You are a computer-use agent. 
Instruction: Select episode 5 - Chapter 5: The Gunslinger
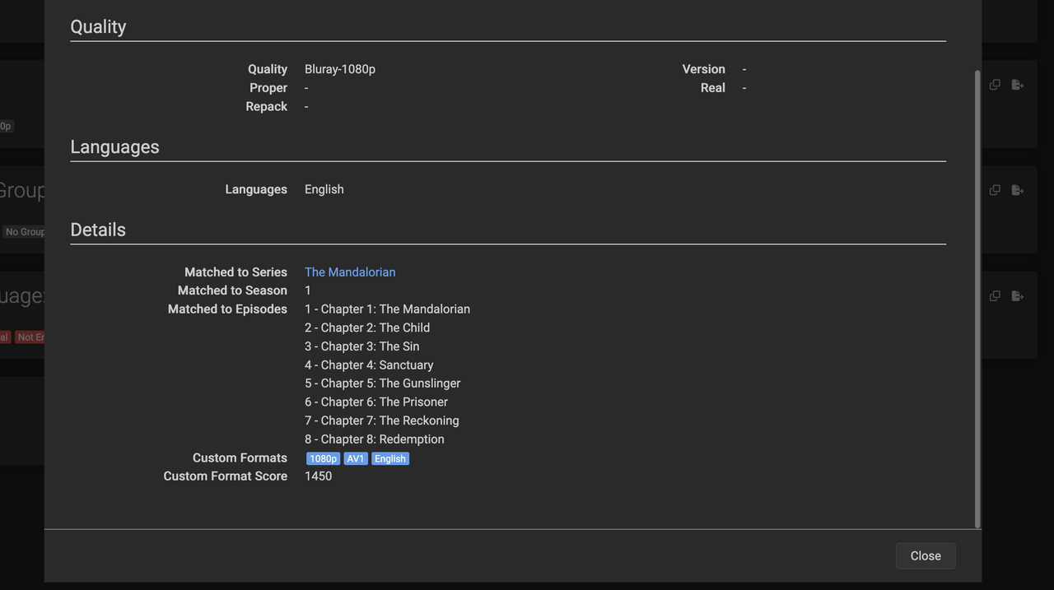(x=383, y=383)
